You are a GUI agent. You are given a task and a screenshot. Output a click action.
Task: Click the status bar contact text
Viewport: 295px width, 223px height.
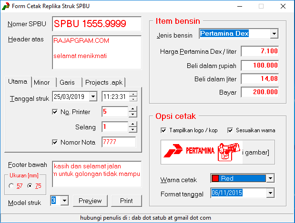[x=145, y=218]
